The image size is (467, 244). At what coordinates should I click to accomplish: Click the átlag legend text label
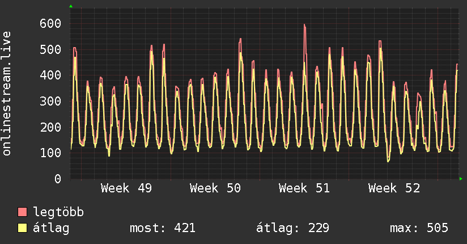pos(51,228)
